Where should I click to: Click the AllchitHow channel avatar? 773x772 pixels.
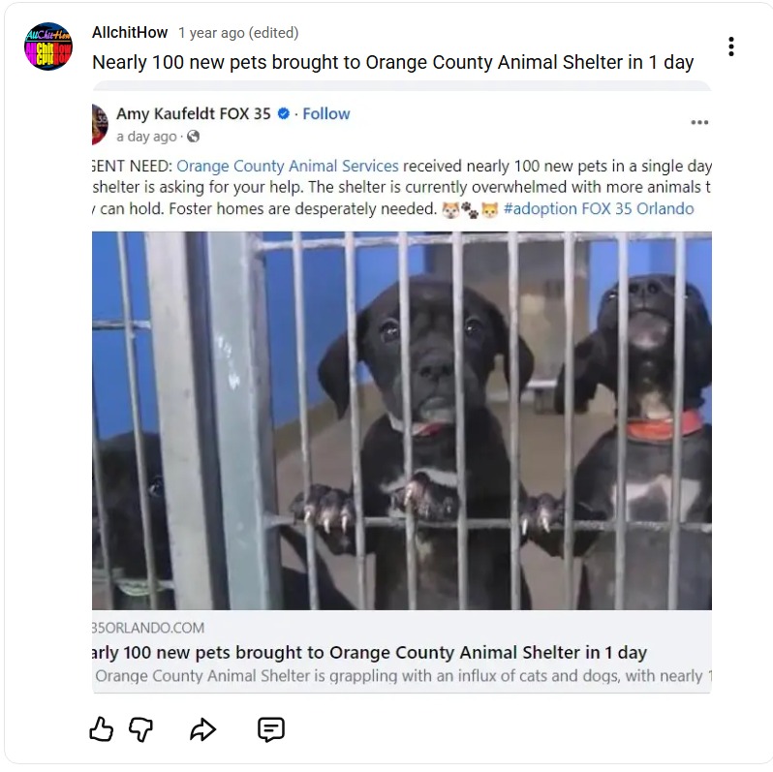48,46
